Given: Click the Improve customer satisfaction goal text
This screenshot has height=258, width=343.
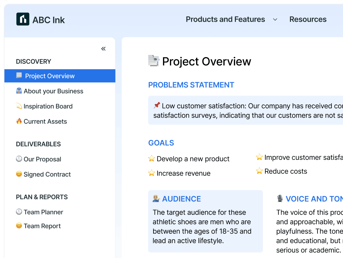Looking at the screenshot, I should (304, 157).
